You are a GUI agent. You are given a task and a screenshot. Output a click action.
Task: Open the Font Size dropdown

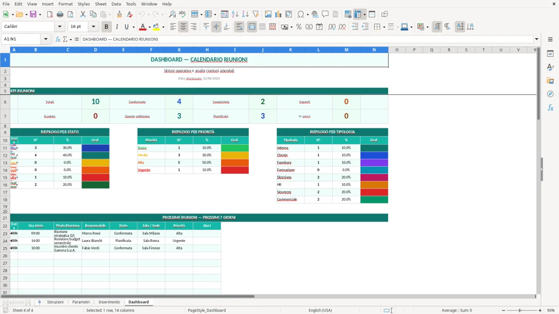pos(94,27)
